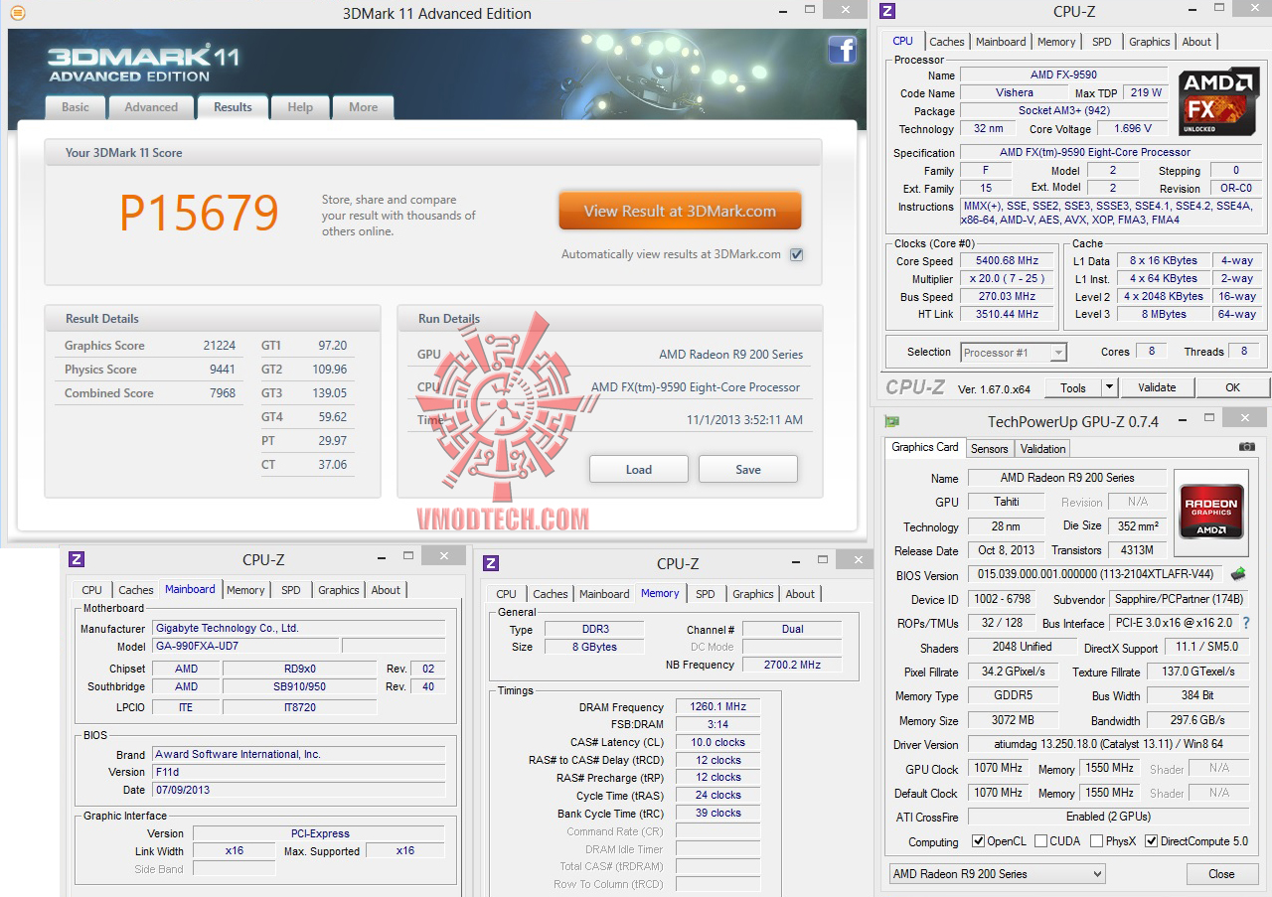Click the NB Frequency value '2700.2 MHz'
The image size is (1272, 897).
coord(792,666)
